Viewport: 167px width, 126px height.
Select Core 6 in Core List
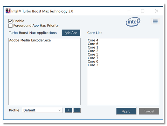[93, 44]
